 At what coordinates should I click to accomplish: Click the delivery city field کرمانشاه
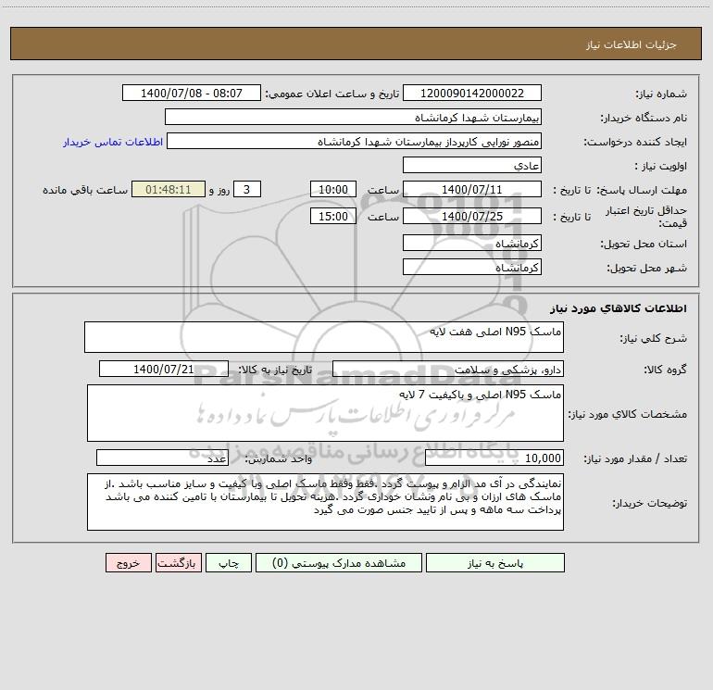coord(472,267)
